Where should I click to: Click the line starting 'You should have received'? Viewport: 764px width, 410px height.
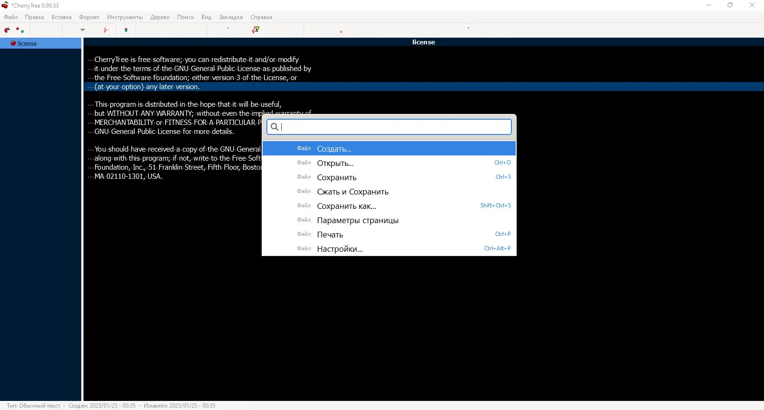175,149
